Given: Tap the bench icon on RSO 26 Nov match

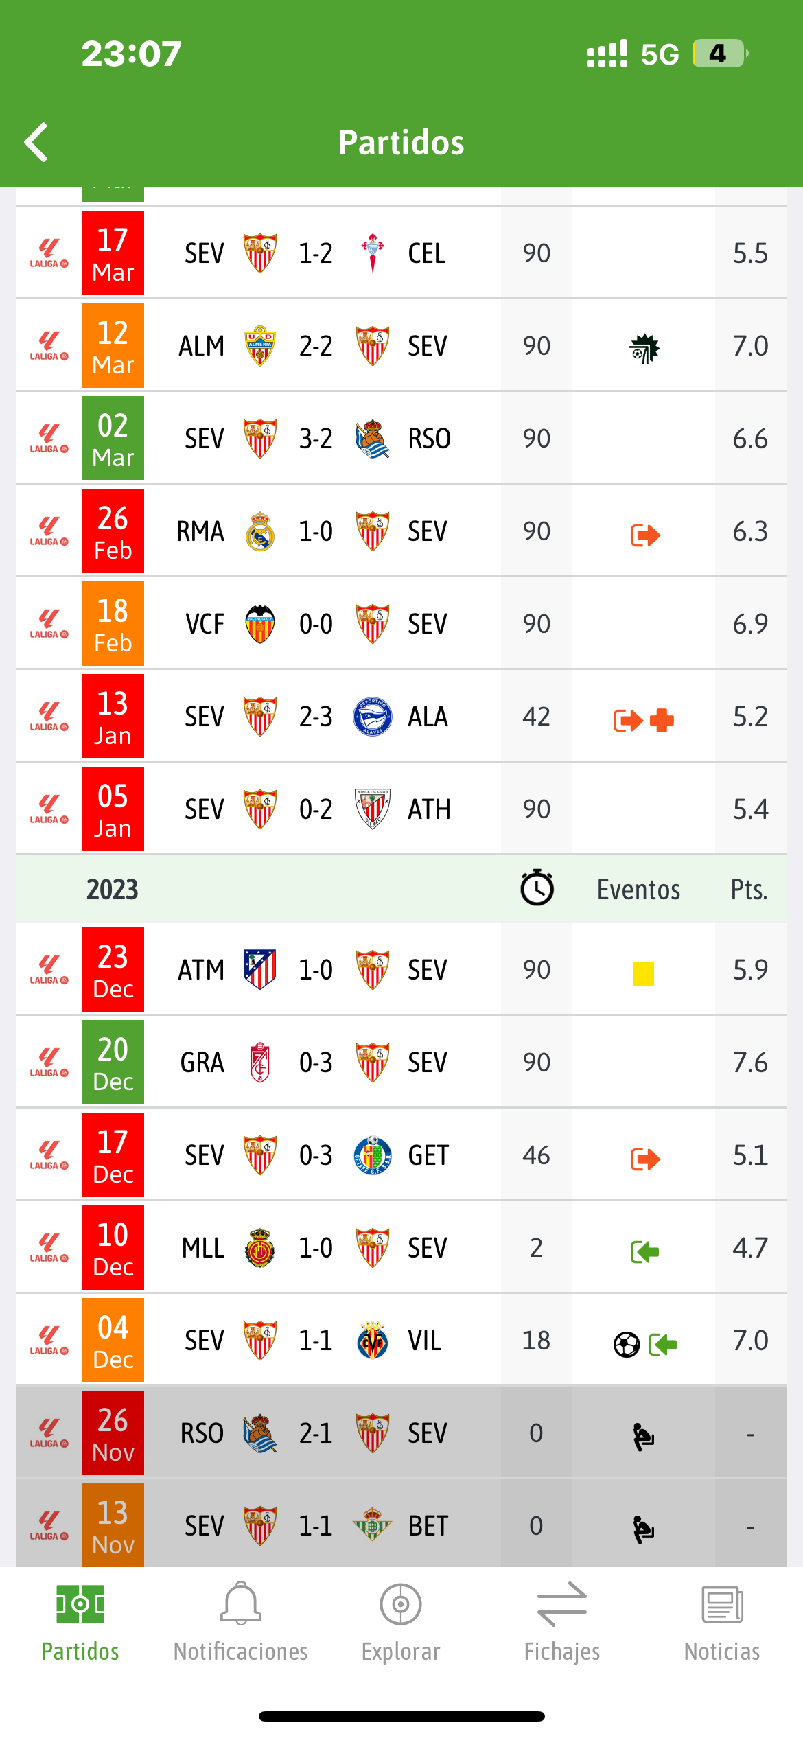Looking at the screenshot, I should 644,1437.
